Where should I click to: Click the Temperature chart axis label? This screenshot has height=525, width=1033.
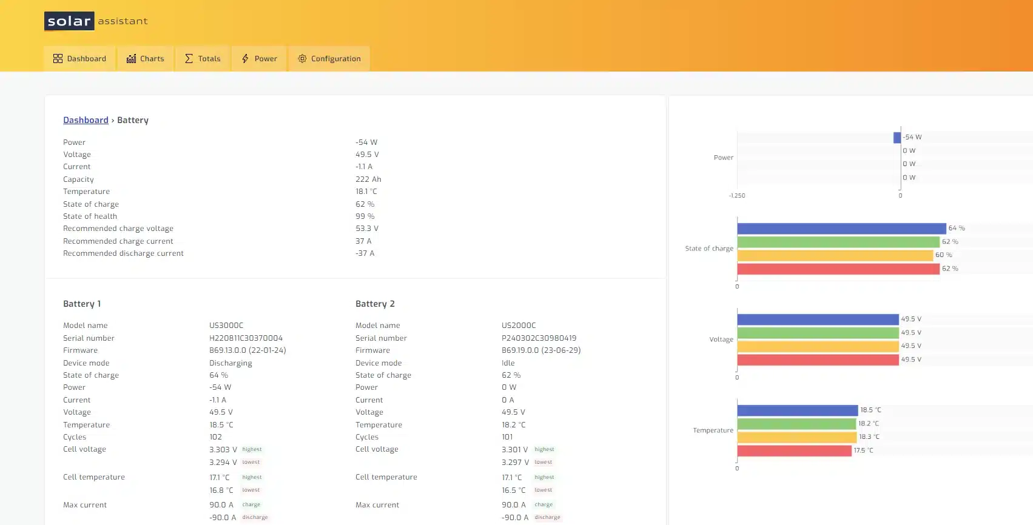coord(713,430)
